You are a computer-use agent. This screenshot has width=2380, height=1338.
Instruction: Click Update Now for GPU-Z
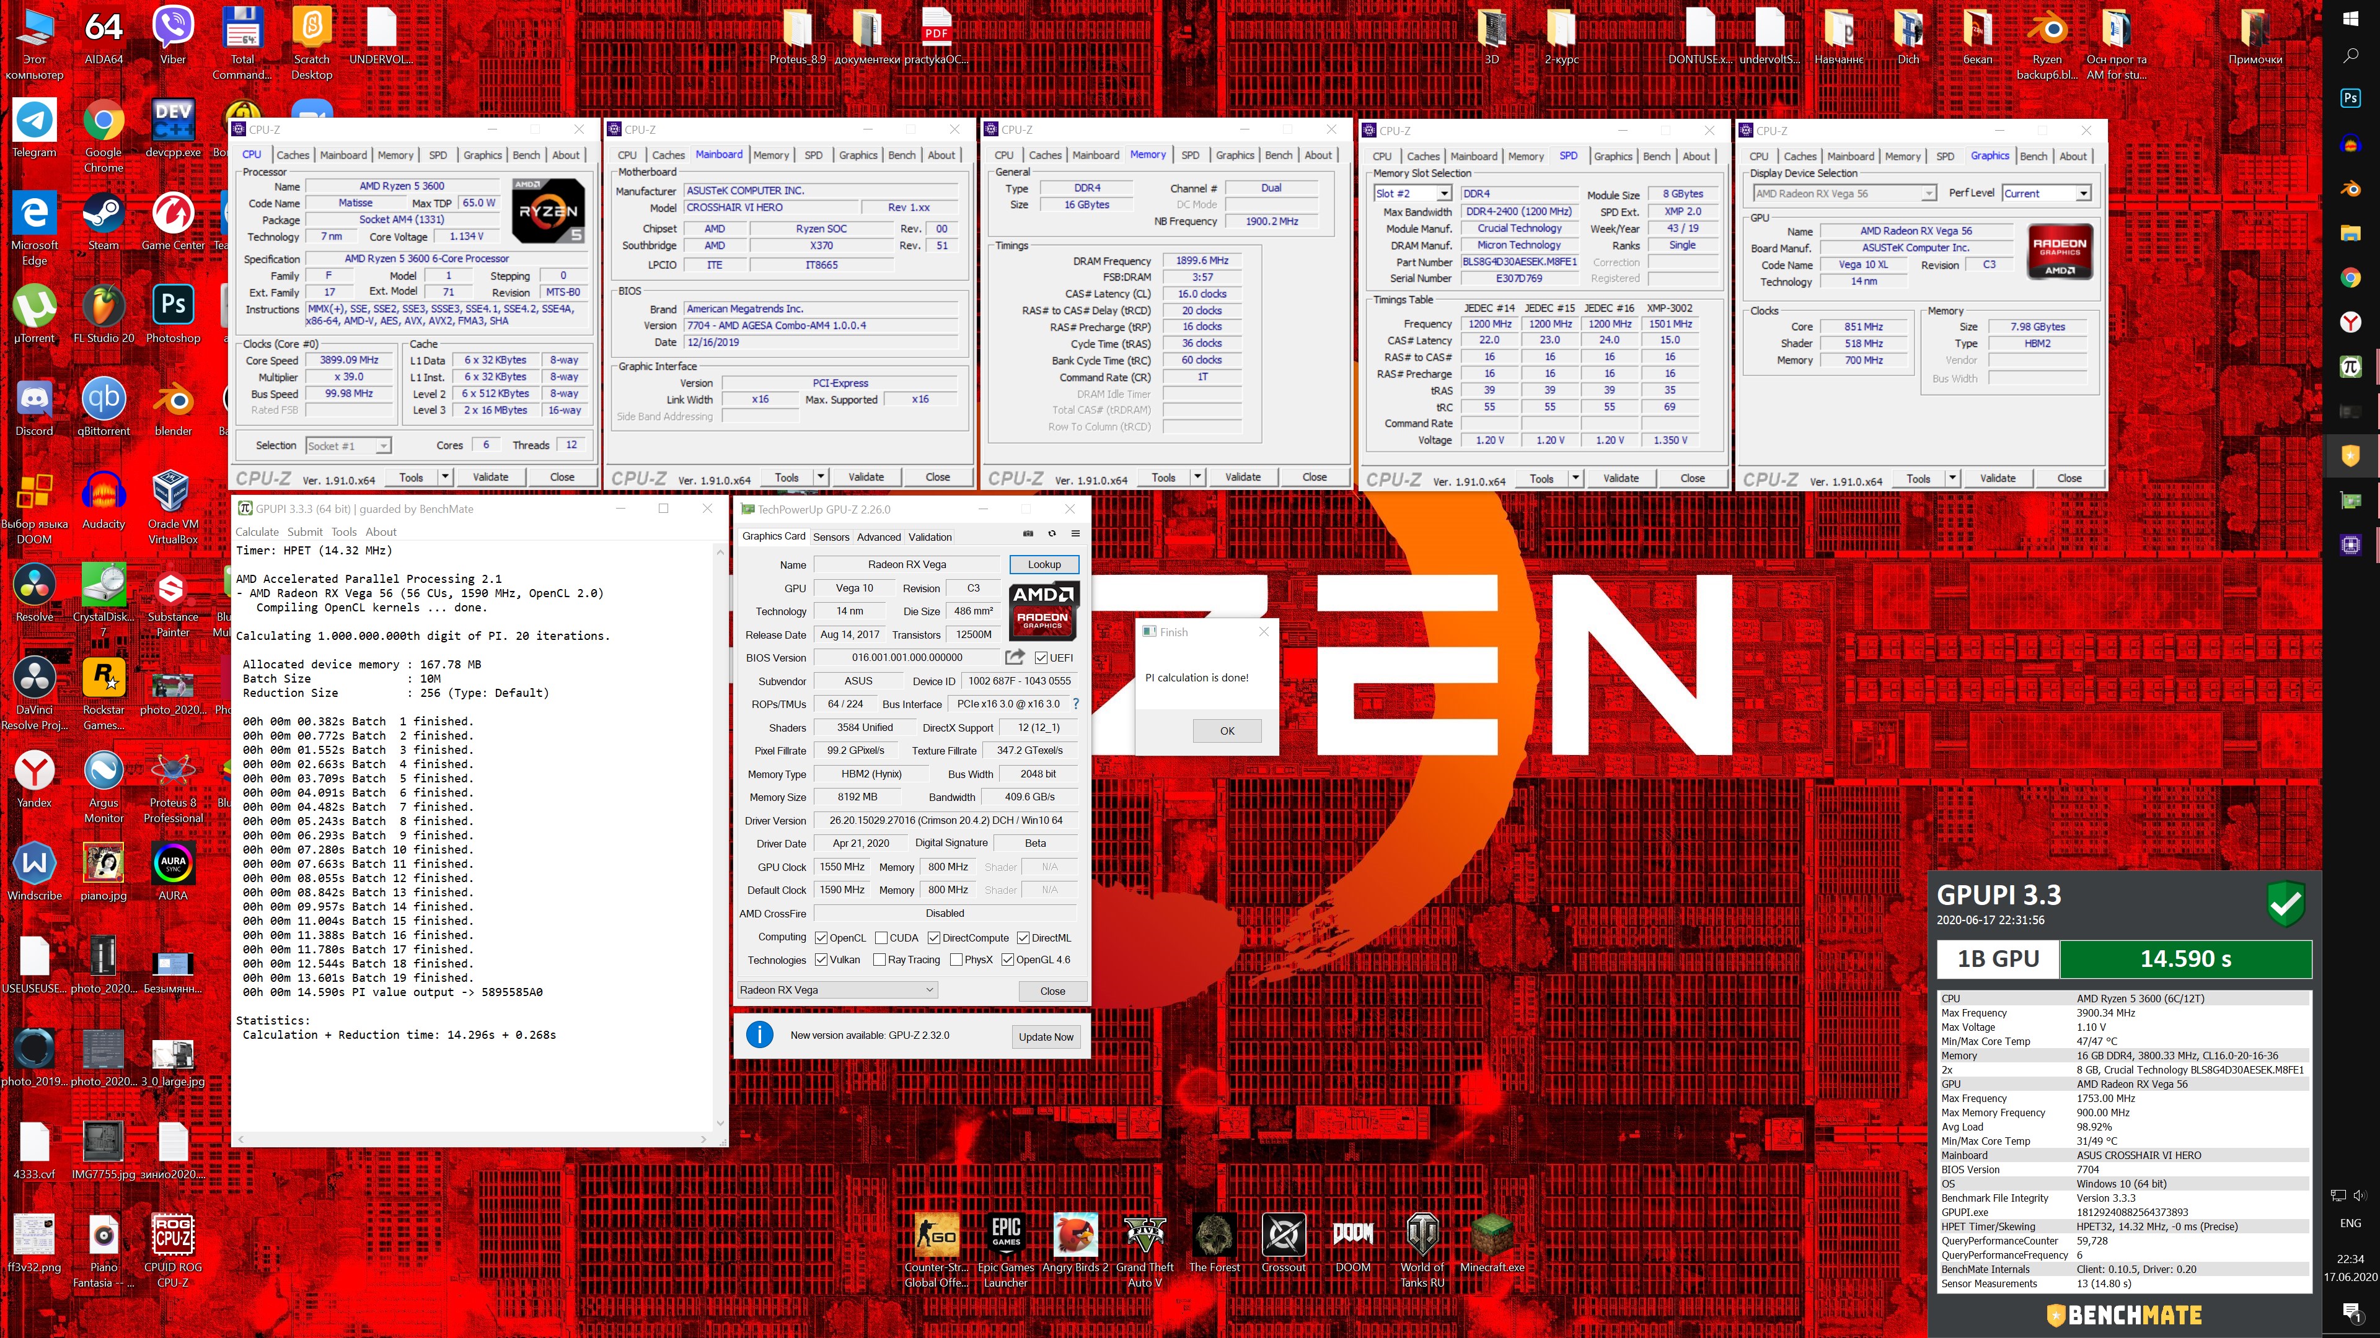(x=1046, y=1036)
